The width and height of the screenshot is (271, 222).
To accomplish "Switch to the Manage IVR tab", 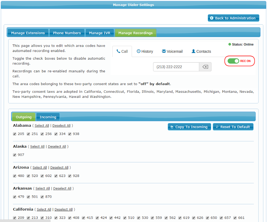I will point(99,33).
